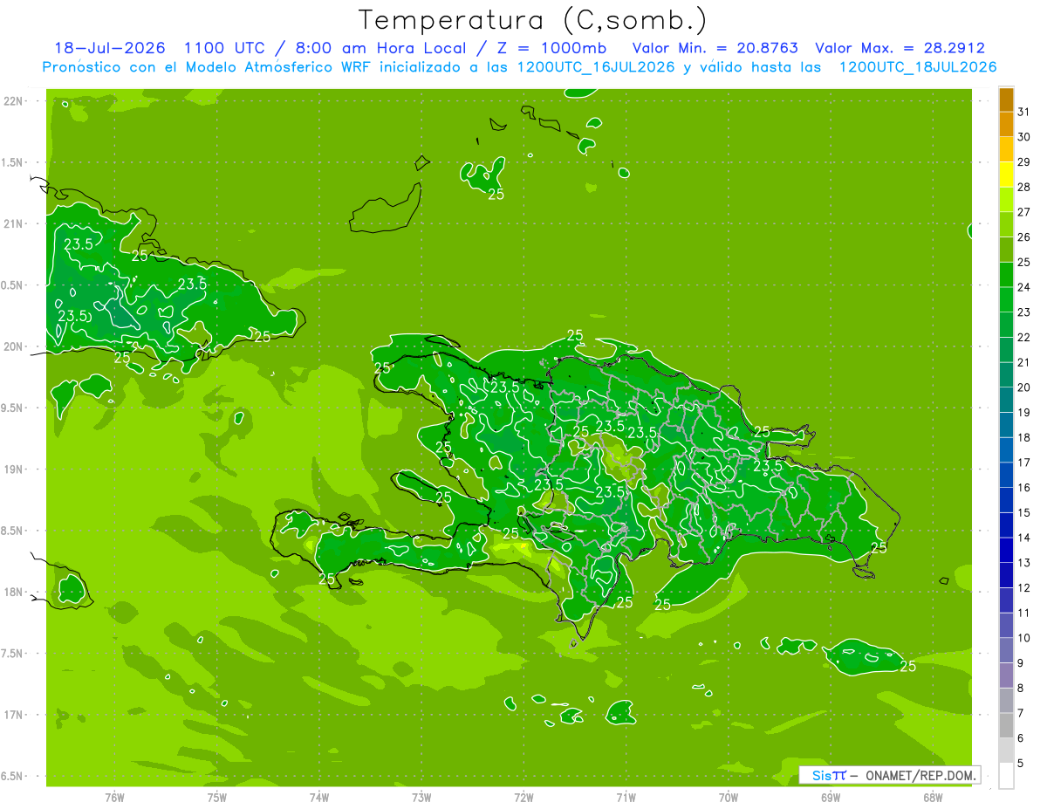This screenshot has height=809, width=1047.
Task: Click the "76W" longitude axis label
Action: coord(114,798)
